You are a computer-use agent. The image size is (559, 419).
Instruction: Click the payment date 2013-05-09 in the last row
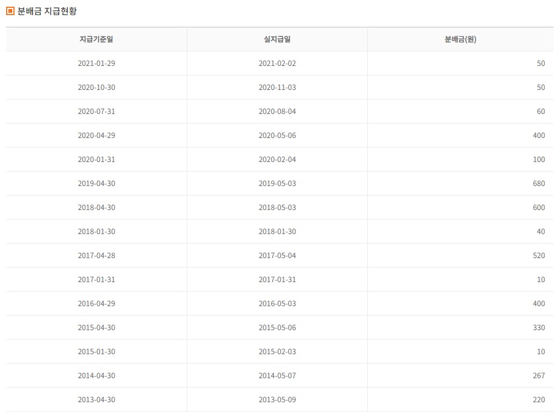(277, 399)
